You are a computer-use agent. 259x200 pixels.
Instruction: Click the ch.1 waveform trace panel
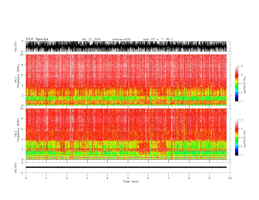(126, 46)
